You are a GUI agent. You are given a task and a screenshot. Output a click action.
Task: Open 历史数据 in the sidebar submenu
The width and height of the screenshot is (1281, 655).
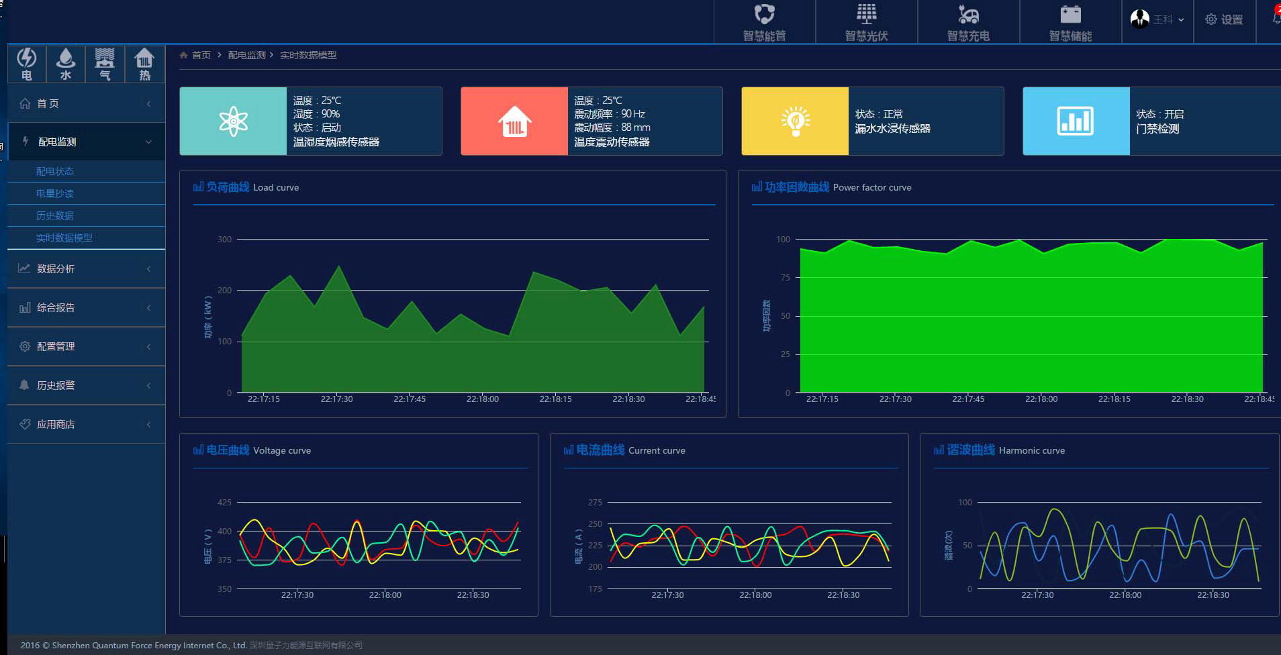(x=55, y=215)
